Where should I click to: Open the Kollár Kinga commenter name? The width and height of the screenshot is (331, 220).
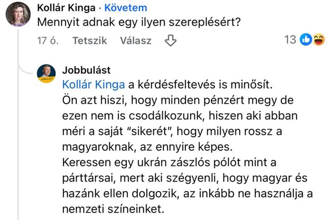point(66,8)
